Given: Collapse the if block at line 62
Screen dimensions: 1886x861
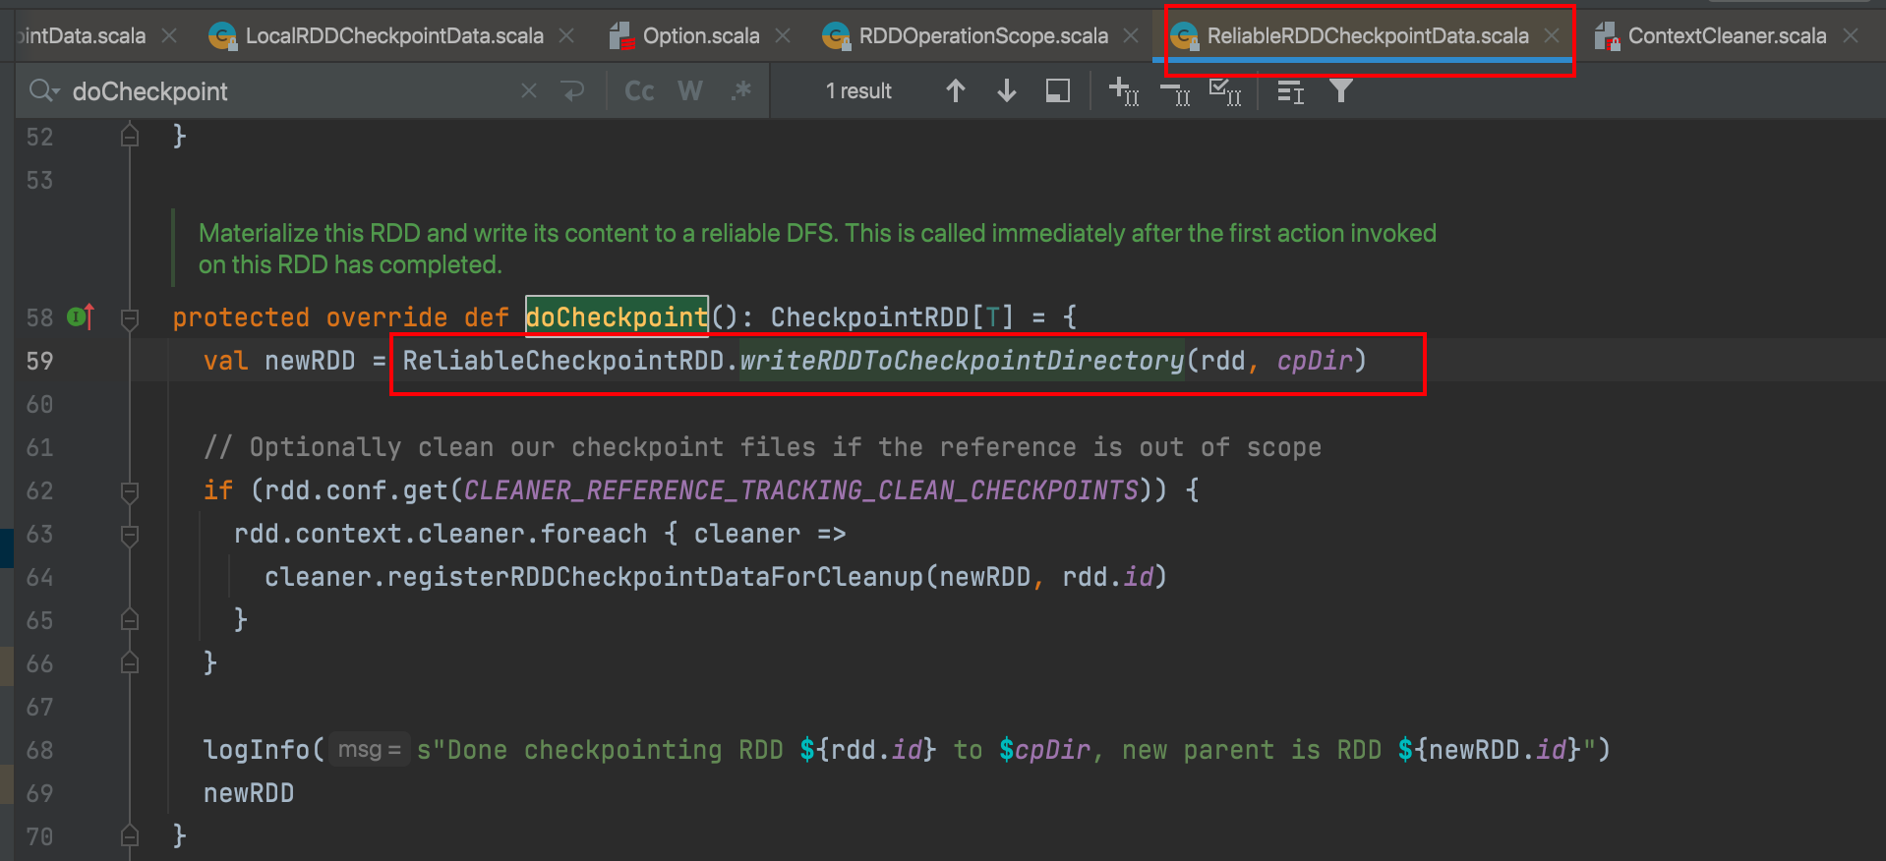Looking at the screenshot, I should point(130,491).
